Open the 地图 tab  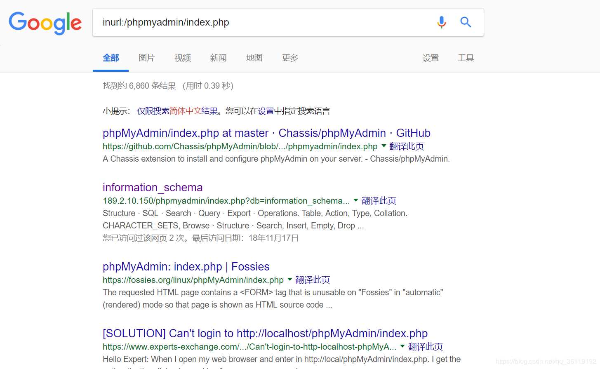[x=254, y=58]
